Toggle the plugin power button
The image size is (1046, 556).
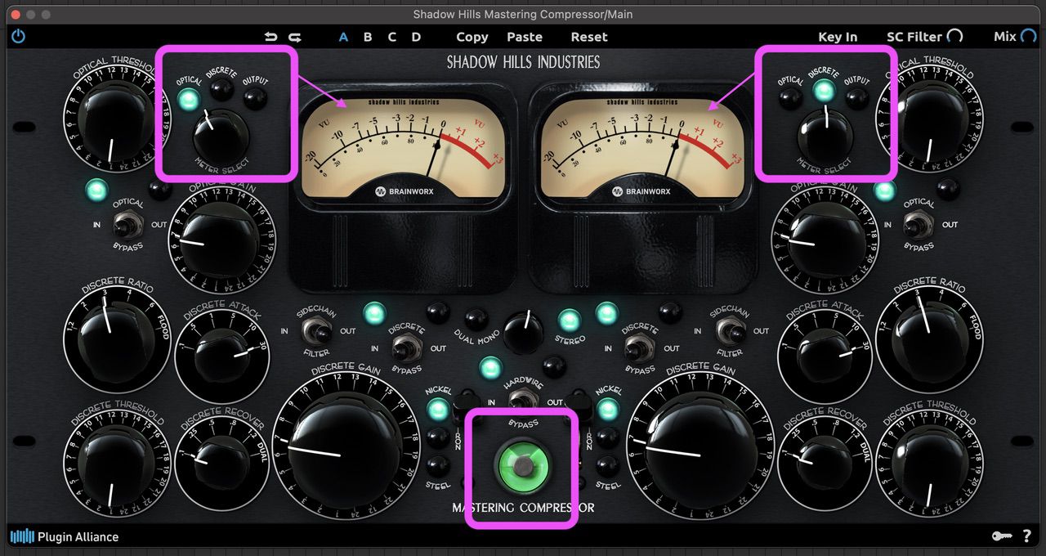18,37
